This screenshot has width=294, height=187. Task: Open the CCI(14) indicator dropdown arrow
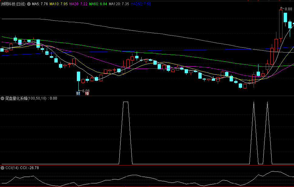coord(2,168)
